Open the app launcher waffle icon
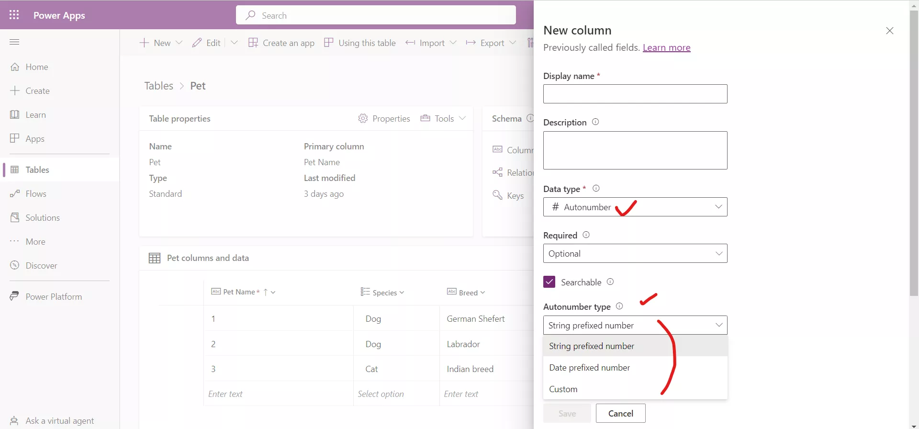This screenshot has width=919, height=429. click(x=14, y=15)
